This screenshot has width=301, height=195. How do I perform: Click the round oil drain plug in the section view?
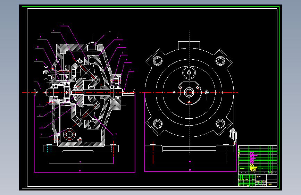point(69,134)
